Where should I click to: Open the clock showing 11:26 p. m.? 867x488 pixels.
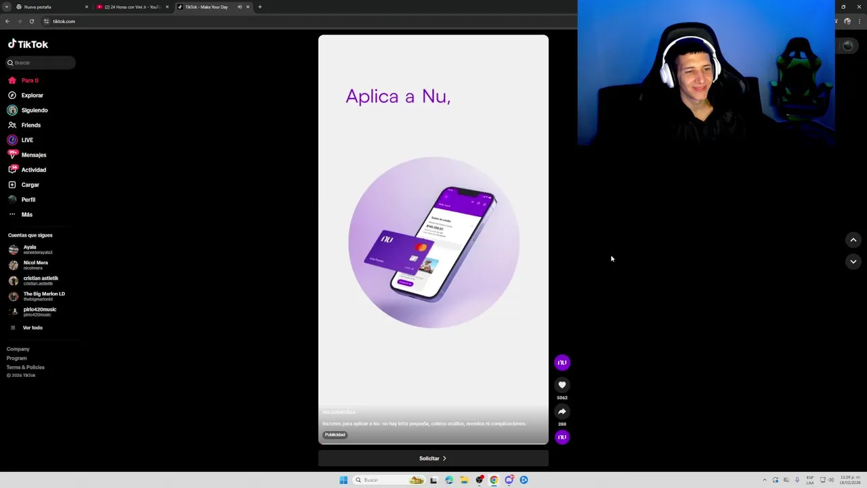[850, 480]
